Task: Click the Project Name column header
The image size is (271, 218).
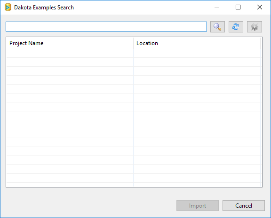Action: [x=70, y=43]
